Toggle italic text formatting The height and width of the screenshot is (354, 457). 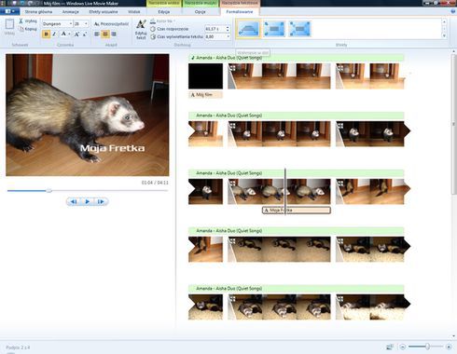tap(54, 34)
